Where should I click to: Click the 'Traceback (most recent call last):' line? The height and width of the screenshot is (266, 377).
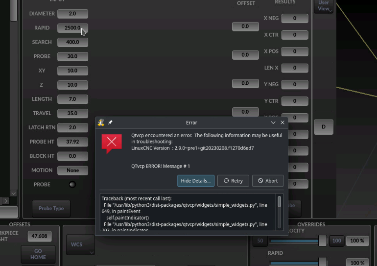137,198
